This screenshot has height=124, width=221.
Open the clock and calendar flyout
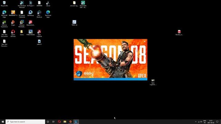click(211, 122)
